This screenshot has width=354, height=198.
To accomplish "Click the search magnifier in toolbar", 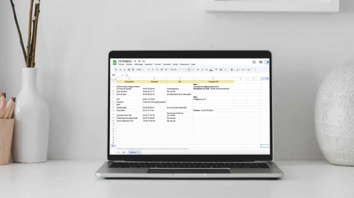I will (116, 69).
